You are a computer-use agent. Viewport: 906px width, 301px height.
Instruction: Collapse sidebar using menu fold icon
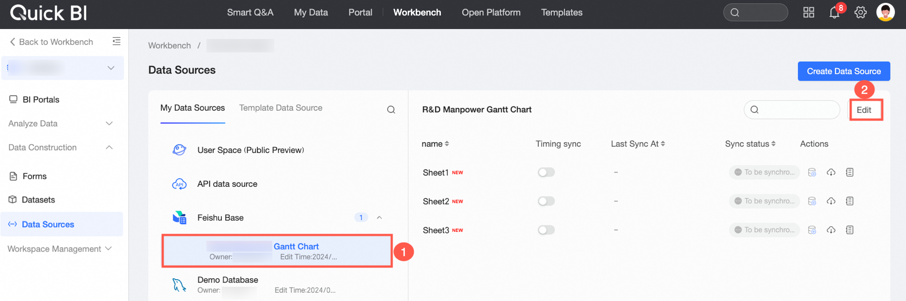(116, 41)
